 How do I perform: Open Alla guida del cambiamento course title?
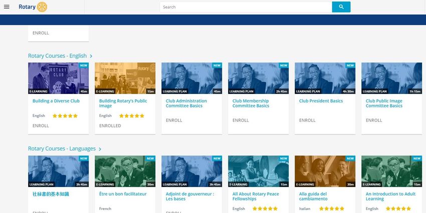click(313, 196)
